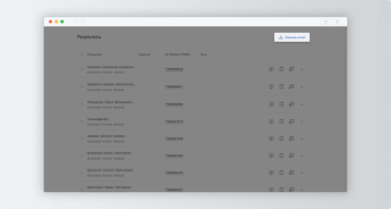
Task: Open the clipboard checklist icon for T386858931
Action: click(281, 86)
